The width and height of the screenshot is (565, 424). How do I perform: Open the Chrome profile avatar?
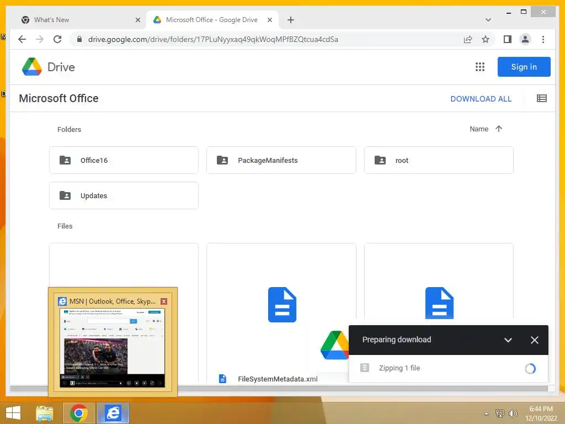[525, 39]
